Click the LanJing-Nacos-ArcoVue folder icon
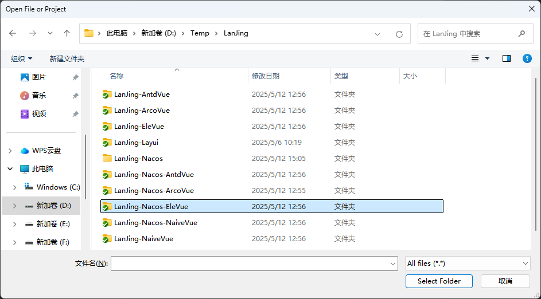This screenshot has height=299, width=541. [x=107, y=191]
